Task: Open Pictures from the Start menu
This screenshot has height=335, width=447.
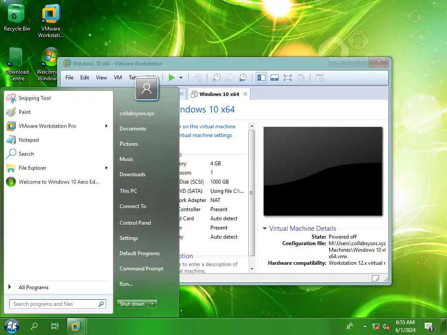Action: click(129, 144)
